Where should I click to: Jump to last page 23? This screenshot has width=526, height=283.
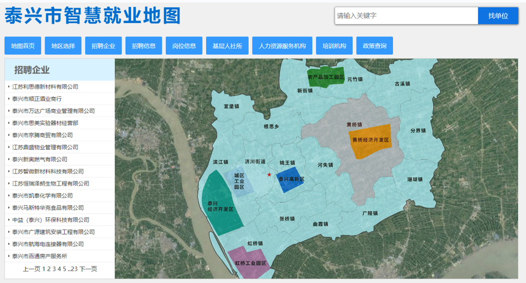(x=74, y=269)
